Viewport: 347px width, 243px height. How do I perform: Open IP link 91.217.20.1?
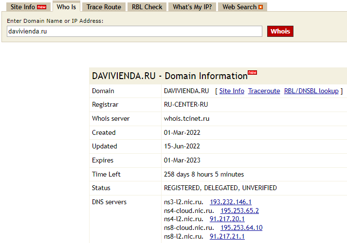coord(227,219)
